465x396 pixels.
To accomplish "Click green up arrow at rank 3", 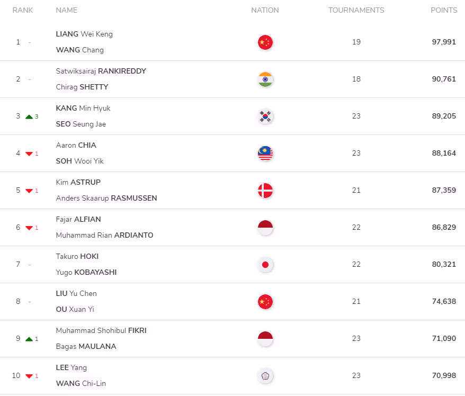I will click(x=29, y=117).
